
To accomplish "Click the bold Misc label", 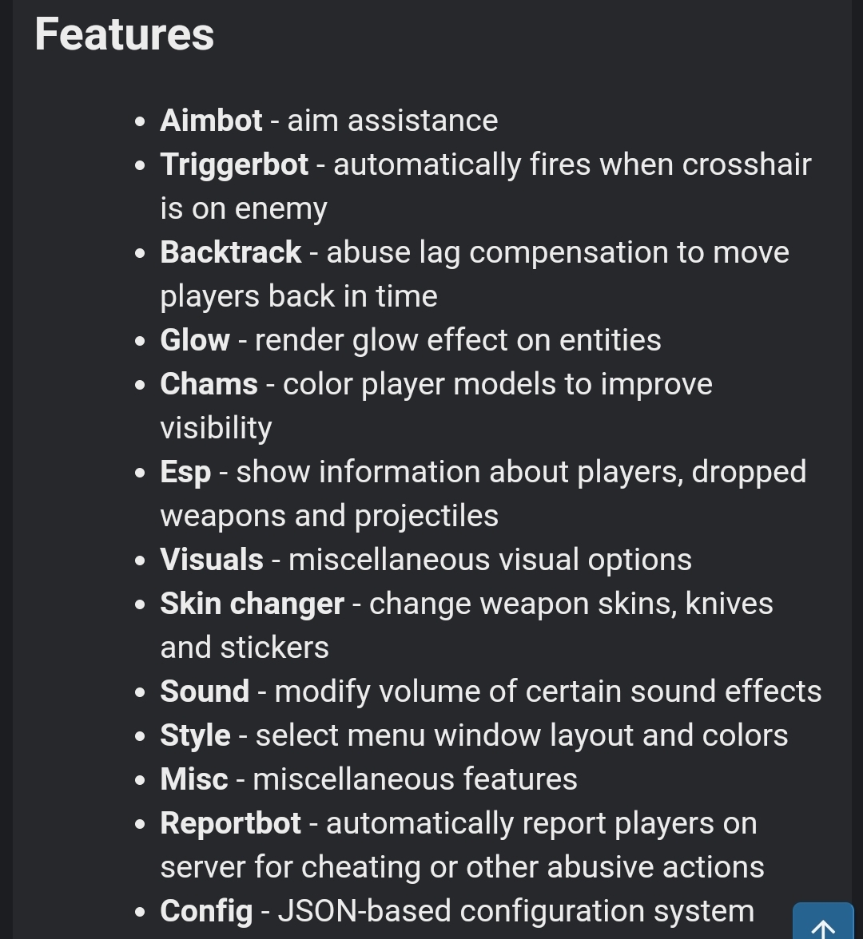I will point(194,779).
